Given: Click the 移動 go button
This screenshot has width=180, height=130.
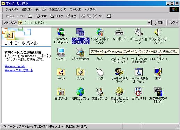Looking at the screenshot, I should click(159, 23).
